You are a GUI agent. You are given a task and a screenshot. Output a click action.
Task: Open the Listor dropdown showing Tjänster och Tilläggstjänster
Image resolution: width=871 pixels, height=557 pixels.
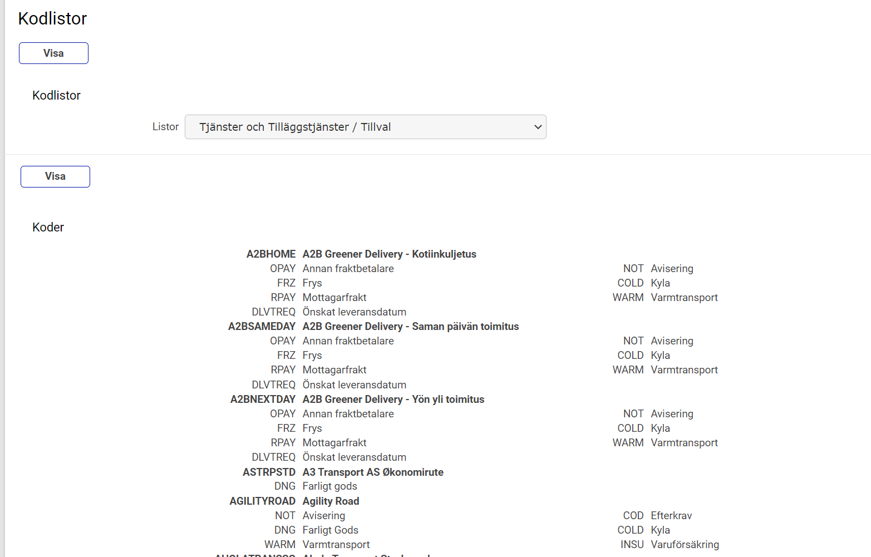point(365,127)
